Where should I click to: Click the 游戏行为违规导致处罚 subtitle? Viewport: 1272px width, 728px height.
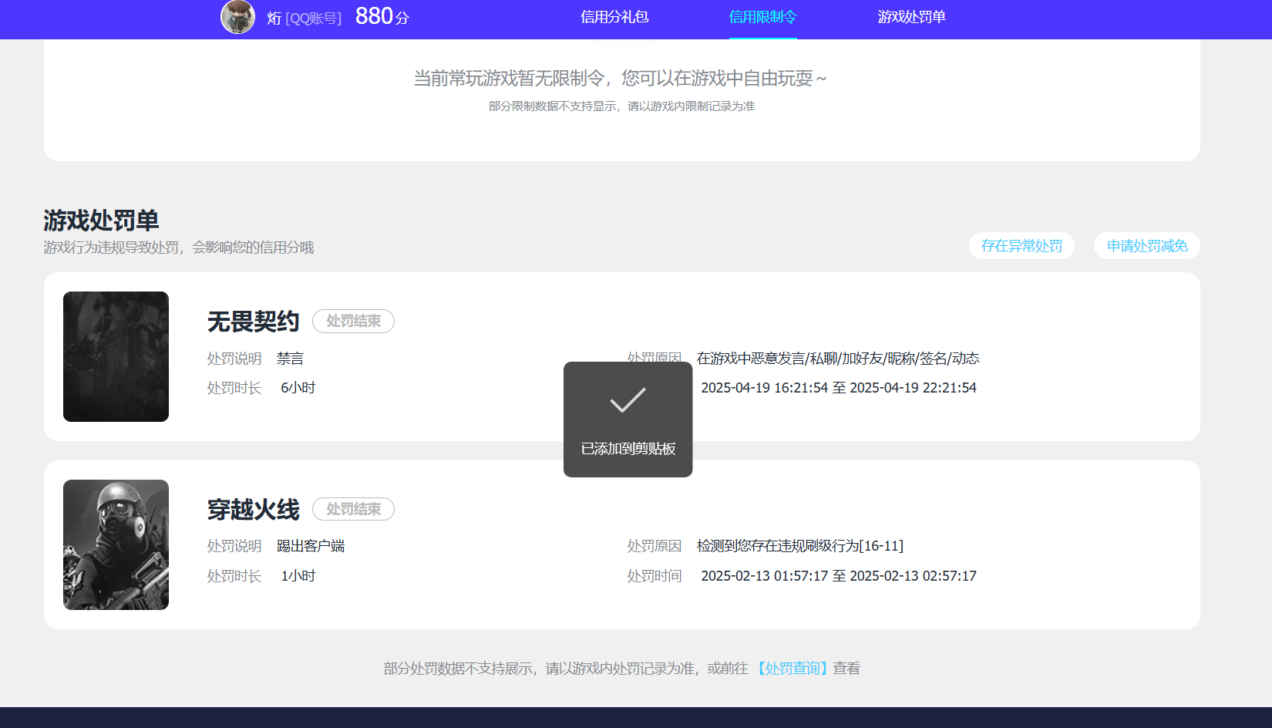tap(179, 248)
